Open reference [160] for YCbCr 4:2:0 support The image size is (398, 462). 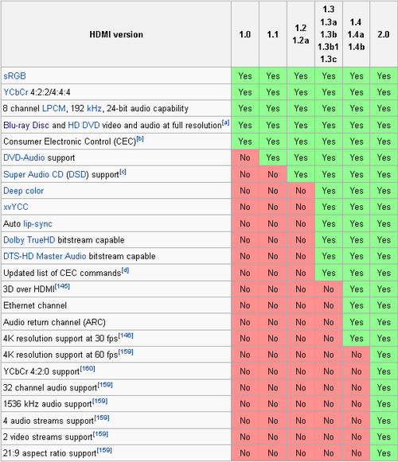tap(88, 369)
